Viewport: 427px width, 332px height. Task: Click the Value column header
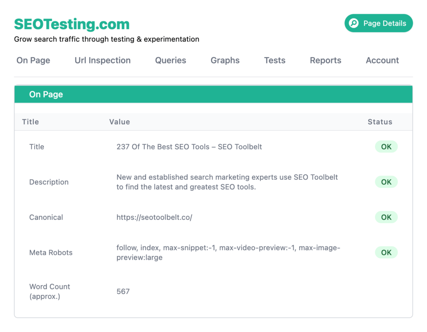pos(120,122)
